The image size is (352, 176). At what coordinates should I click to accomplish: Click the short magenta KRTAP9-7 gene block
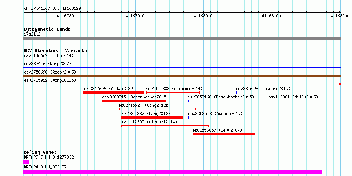tap(26, 162)
